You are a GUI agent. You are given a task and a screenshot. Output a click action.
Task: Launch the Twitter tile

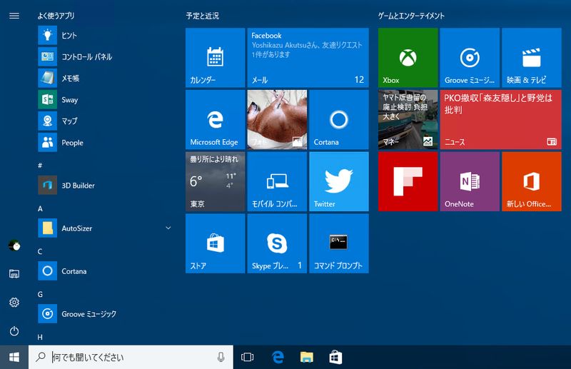(339, 181)
